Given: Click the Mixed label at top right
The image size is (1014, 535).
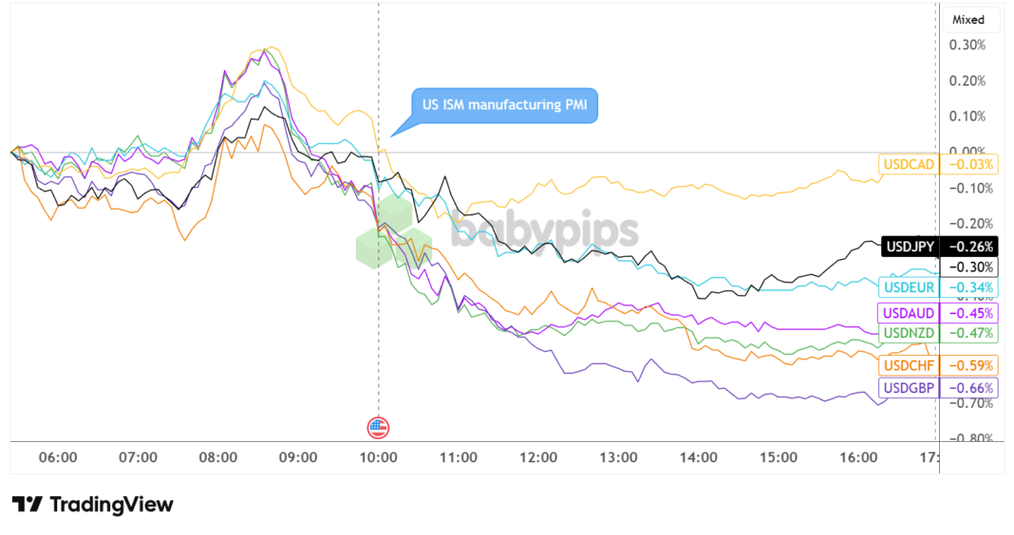Looking at the screenshot, I should click(968, 19).
